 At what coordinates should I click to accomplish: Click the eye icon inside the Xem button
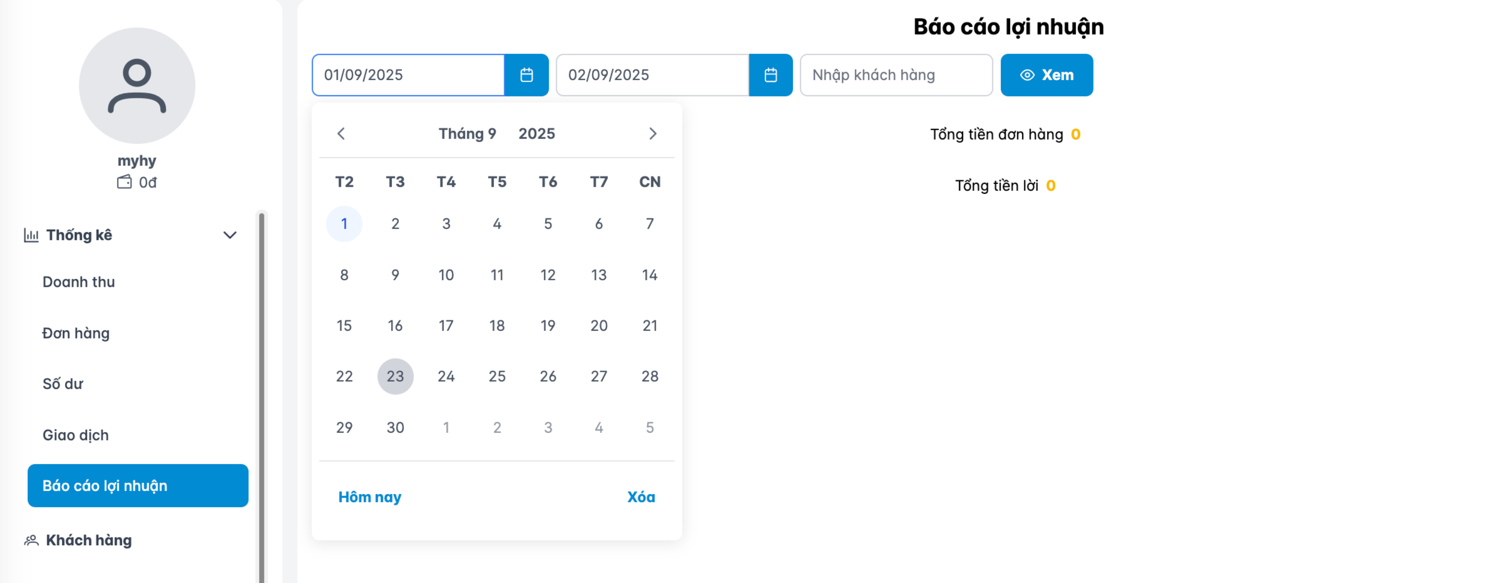tap(1027, 74)
